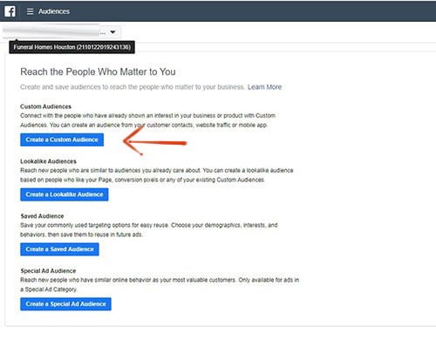Click the Reach the People Who Matter heading
Screen dimensions: 436x340
[x=98, y=71]
